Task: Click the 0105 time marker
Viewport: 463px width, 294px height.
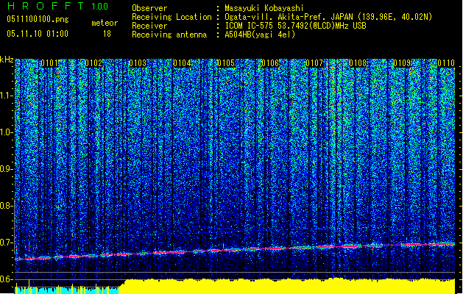Action: [225, 64]
